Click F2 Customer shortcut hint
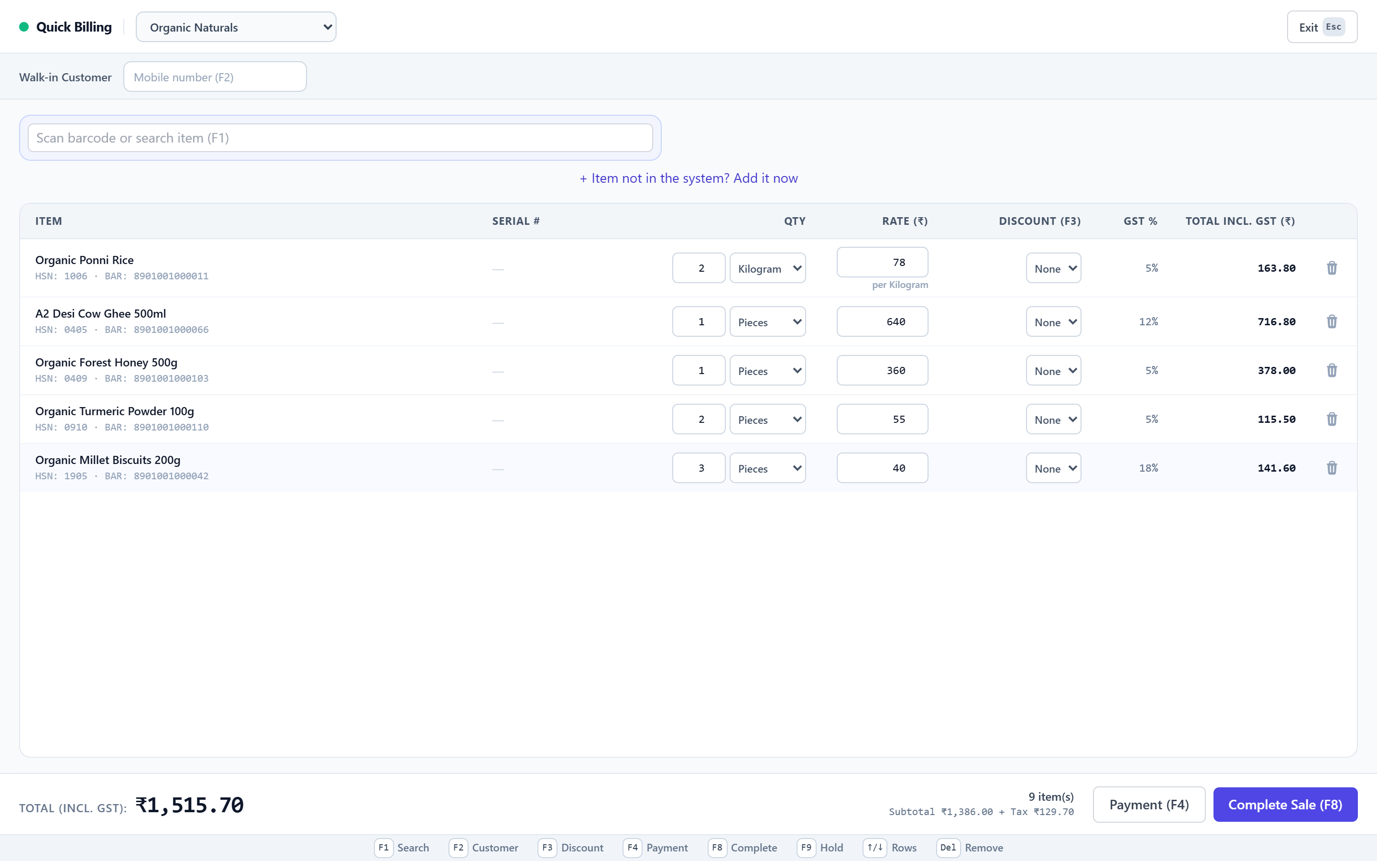This screenshot has width=1377, height=861. coord(484,847)
